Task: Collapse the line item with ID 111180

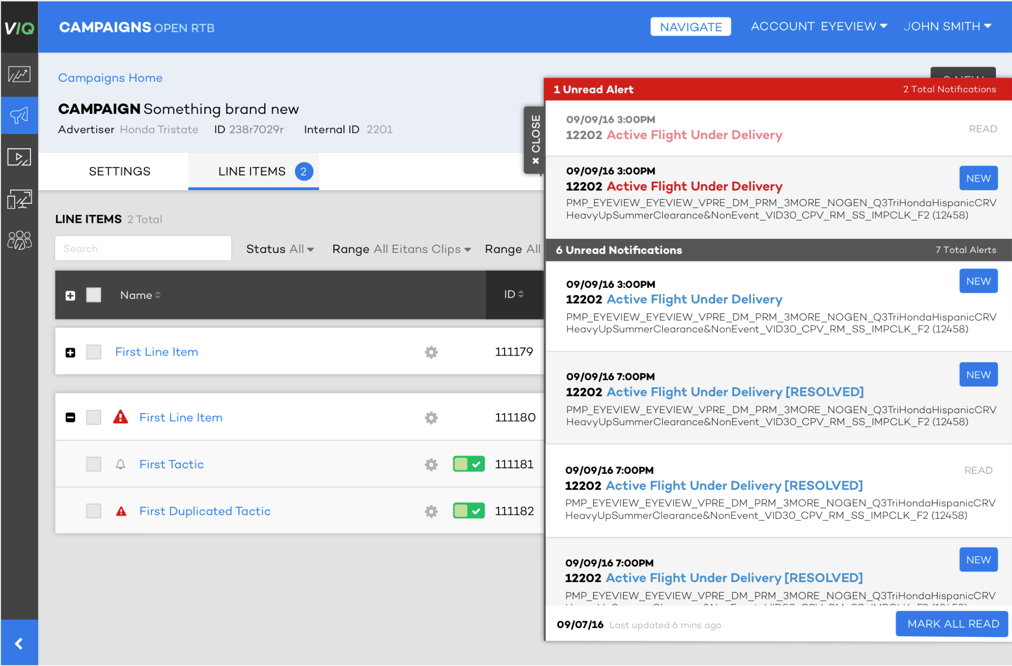Action: coord(70,418)
